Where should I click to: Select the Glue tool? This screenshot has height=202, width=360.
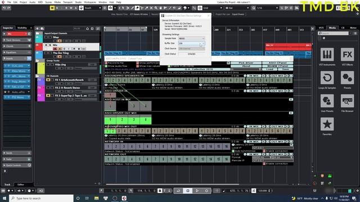(x=146, y=8)
